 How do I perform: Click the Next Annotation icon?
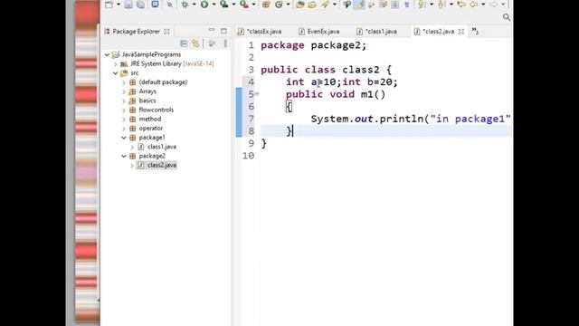421,5
